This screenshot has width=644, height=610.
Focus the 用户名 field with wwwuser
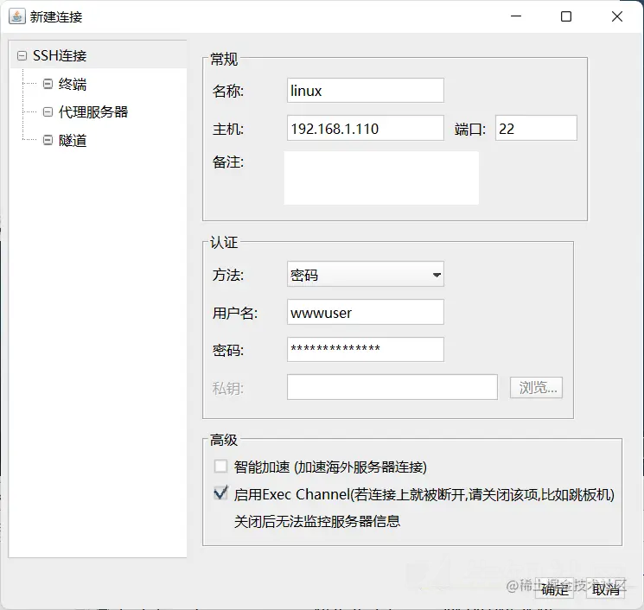pos(365,312)
